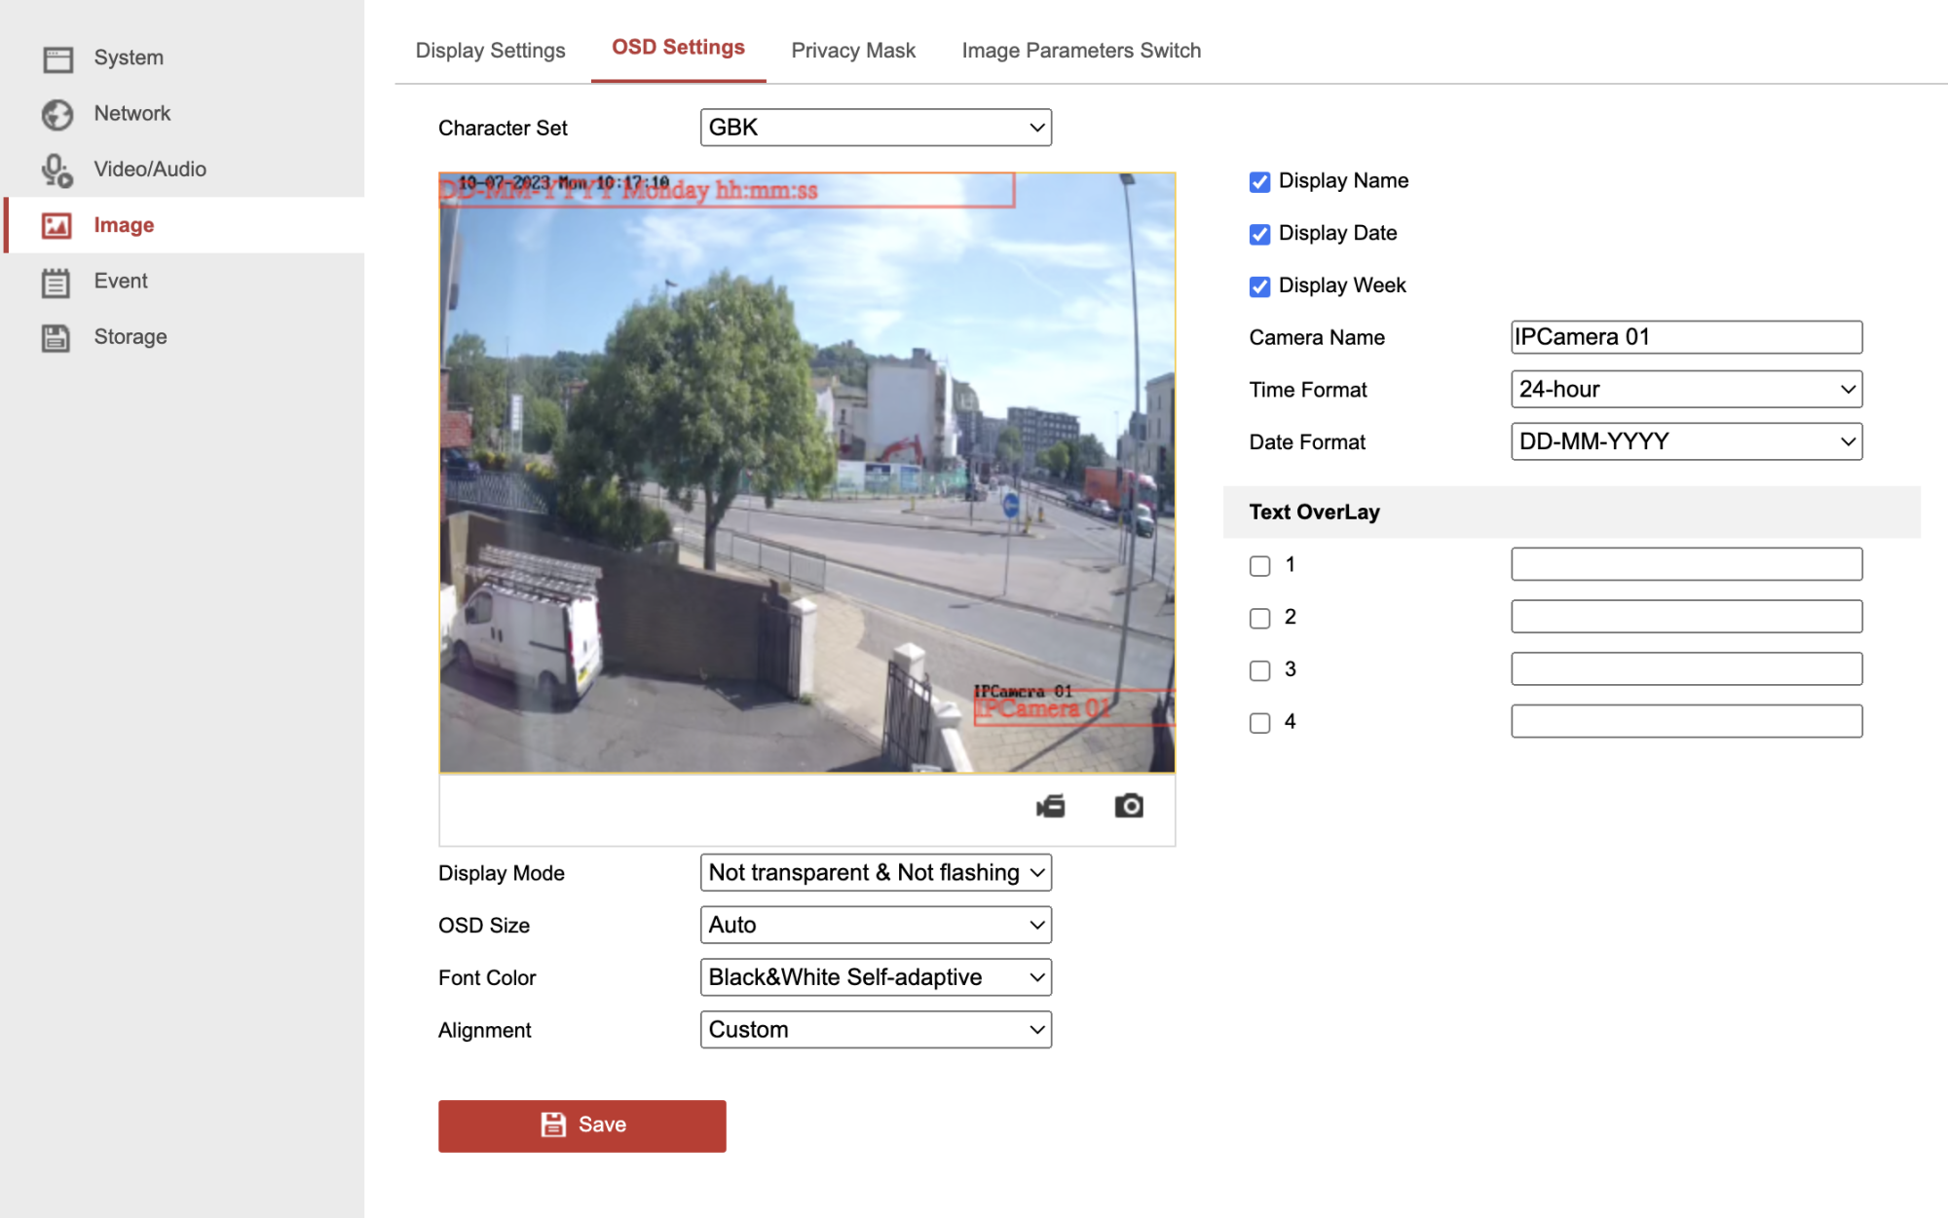Open the Network settings panel
1948x1218 pixels.
pyautogui.click(x=131, y=113)
